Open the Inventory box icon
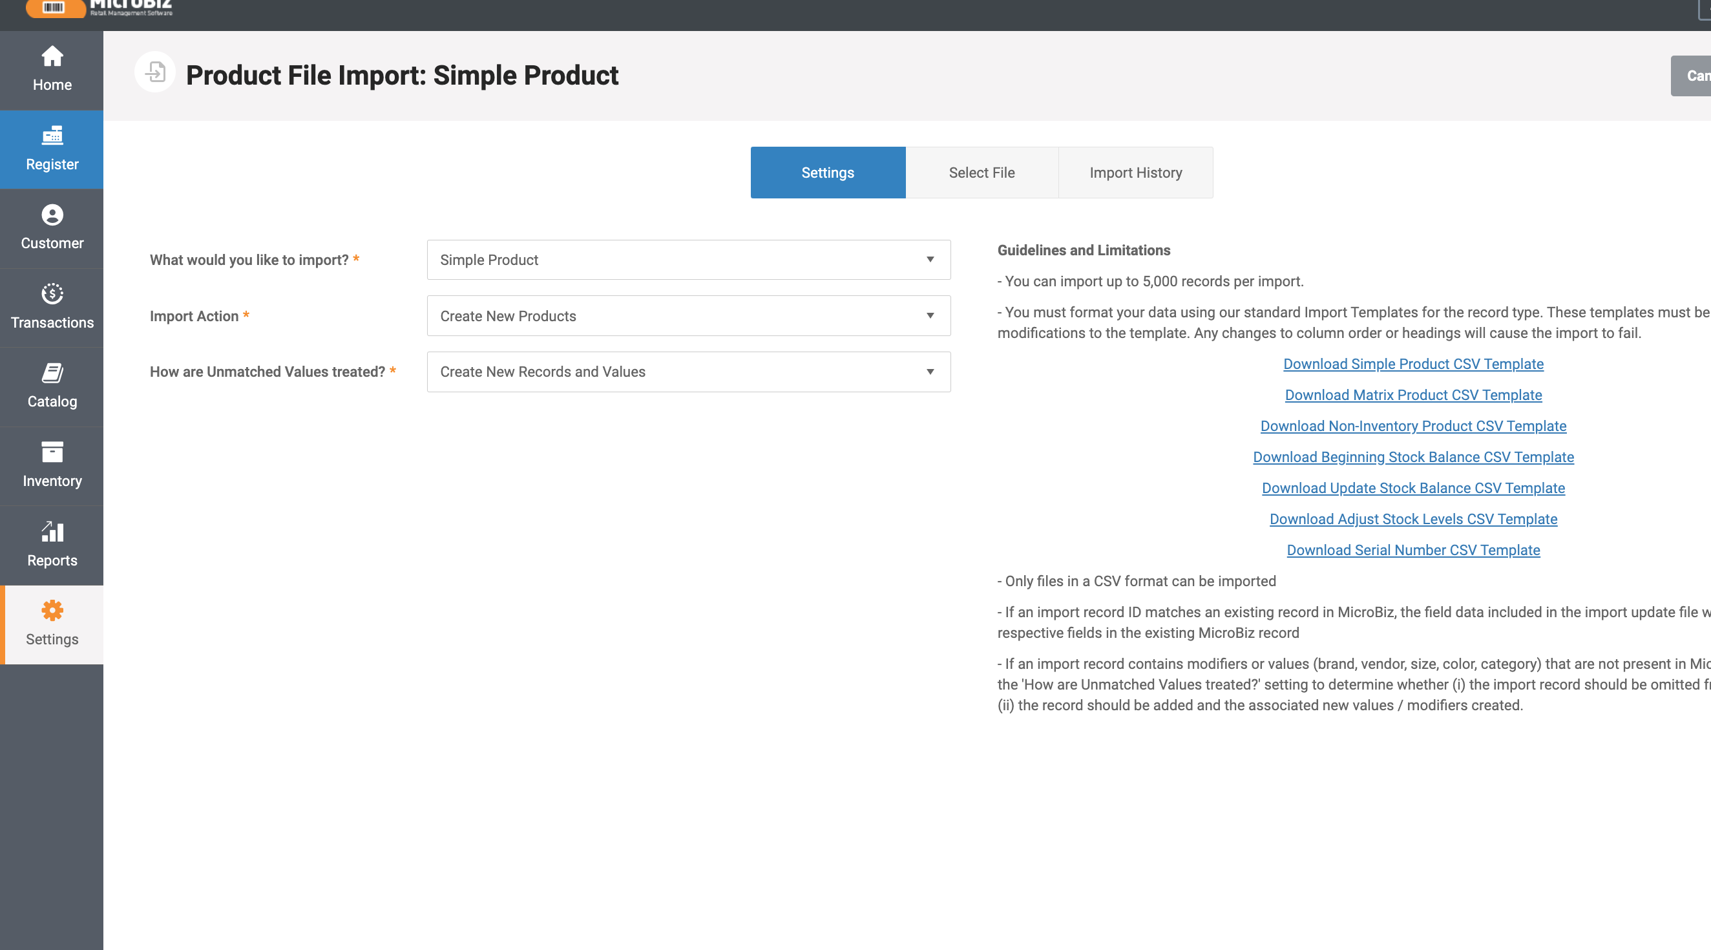 point(52,452)
